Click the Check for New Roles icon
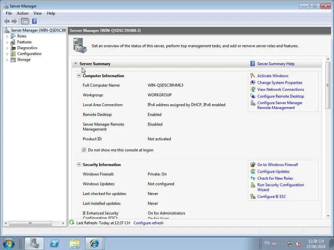 click(253, 178)
